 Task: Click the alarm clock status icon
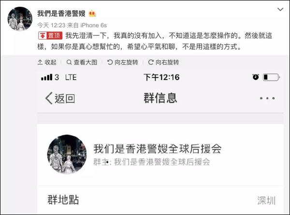[256, 77]
